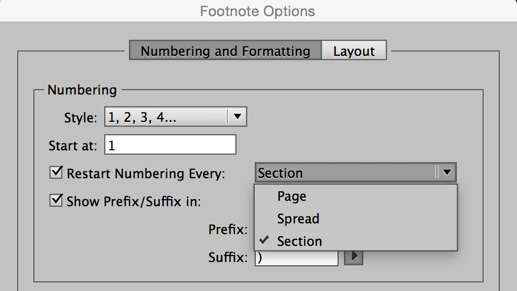The image size is (517, 291).
Task: Click the Footnote Options title bar
Action: pos(258,11)
